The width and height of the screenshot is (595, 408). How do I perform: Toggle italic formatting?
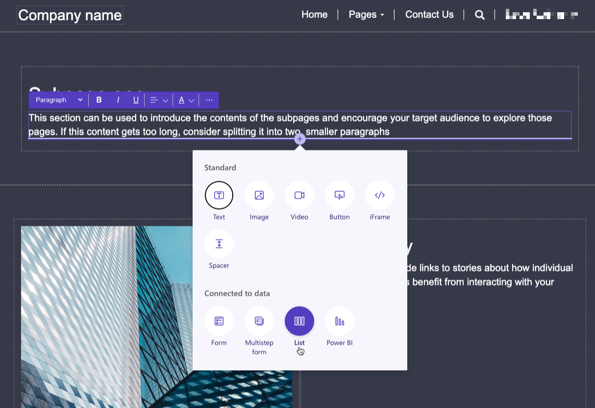[x=118, y=100]
